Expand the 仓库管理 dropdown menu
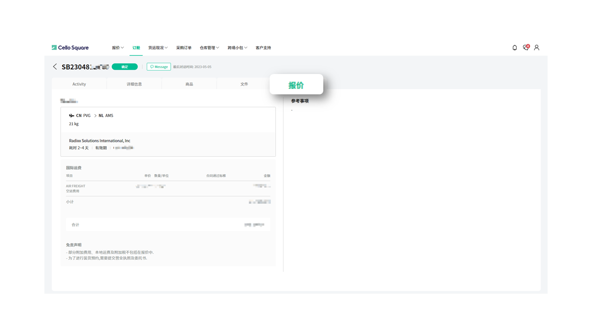The image size is (592, 333). coord(209,48)
